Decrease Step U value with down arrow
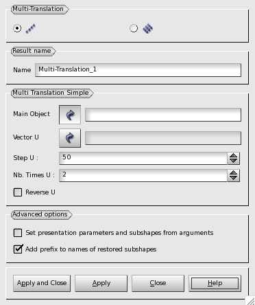Viewport: 255px width, 305px height. coord(233,161)
